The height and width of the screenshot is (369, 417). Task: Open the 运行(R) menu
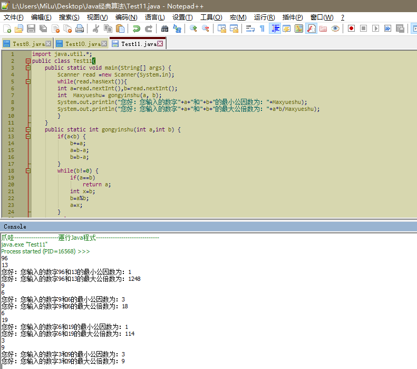[x=264, y=17]
